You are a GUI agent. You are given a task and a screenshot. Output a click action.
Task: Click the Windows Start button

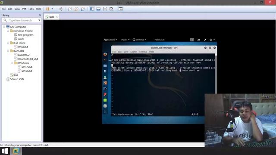(x=5, y=151)
